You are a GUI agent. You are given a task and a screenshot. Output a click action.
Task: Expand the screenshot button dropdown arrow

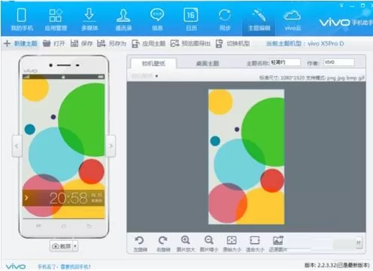75,246
